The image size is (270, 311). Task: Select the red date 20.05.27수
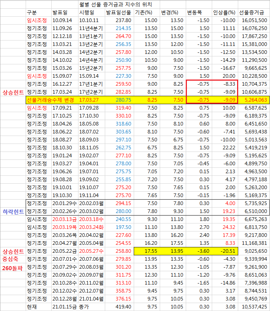coord(91,251)
